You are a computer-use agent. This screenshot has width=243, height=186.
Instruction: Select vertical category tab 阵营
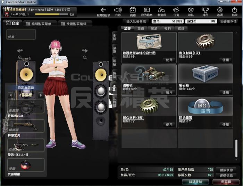pos(114,75)
